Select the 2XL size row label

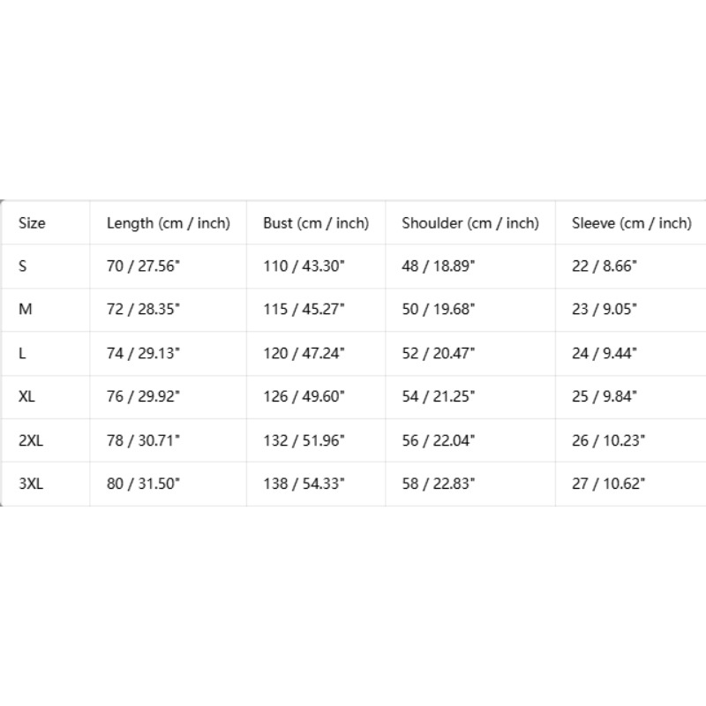[31, 440]
